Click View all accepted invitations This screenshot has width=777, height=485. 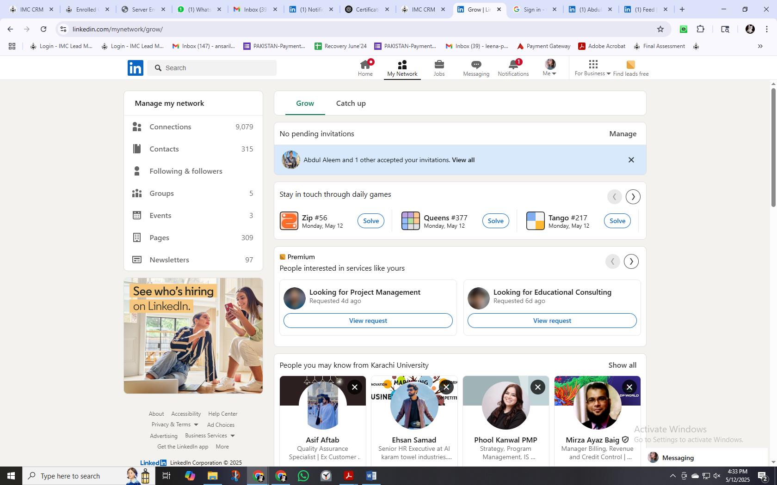click(x=463, y=160)
